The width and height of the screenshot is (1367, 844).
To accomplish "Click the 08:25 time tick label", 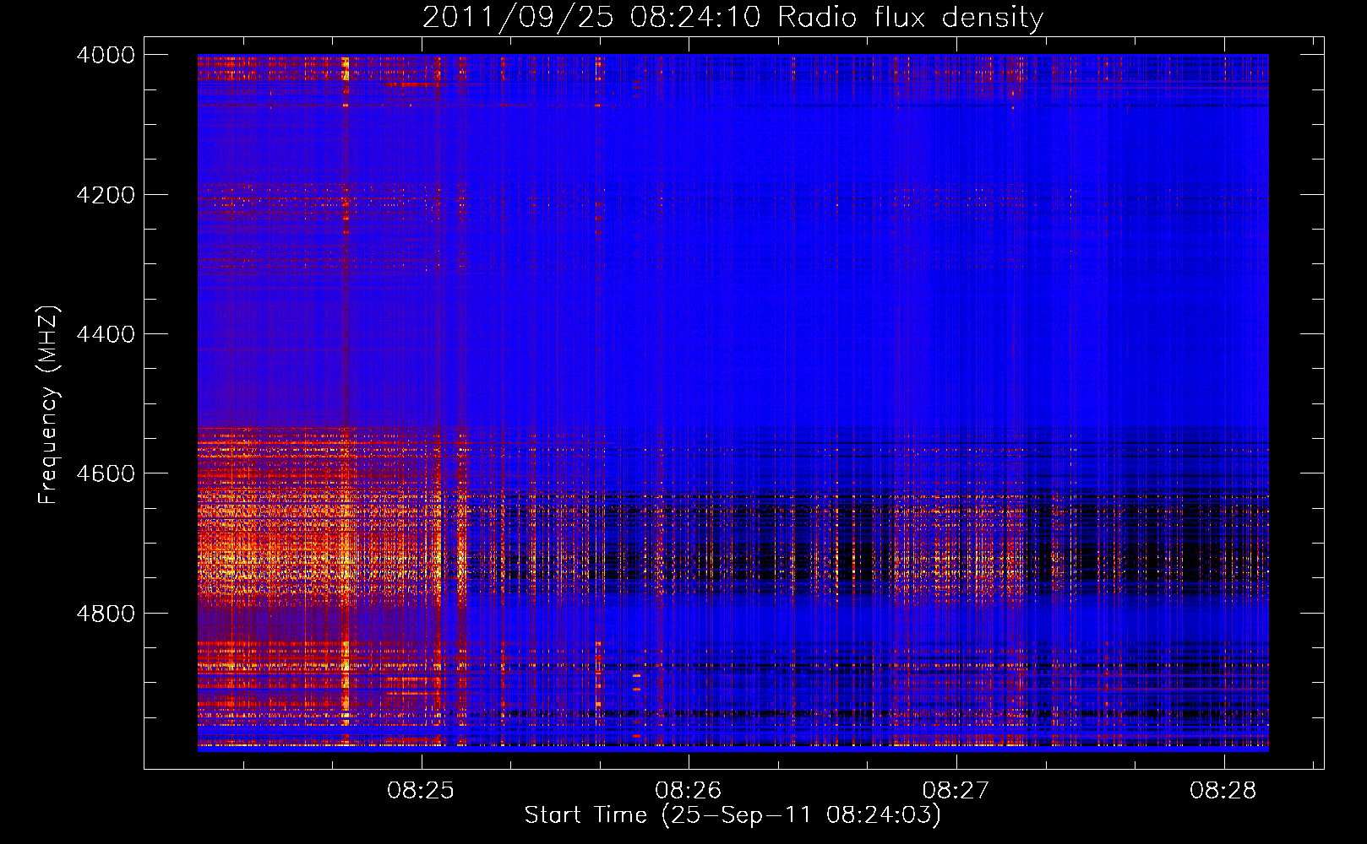I will 421,791.
